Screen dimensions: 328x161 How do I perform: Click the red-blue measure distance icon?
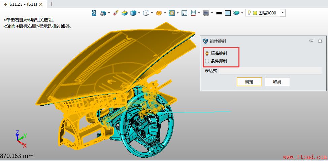click(x=193, y=13)
